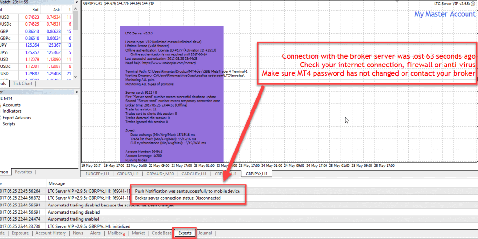The height and width of the screenshot is (239, 478).
Task: Click the Bid value 0.74523
Action: 33,17
